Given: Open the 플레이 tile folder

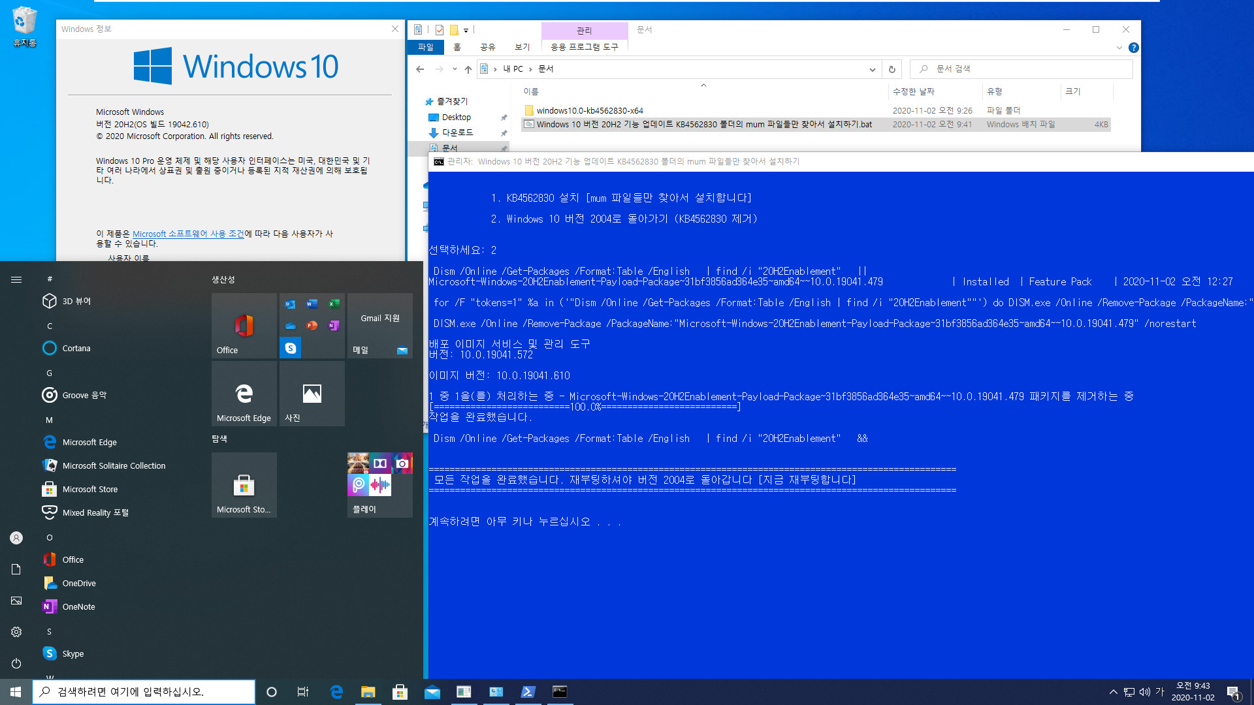Looking at the screenshot, I should (380, 485).
